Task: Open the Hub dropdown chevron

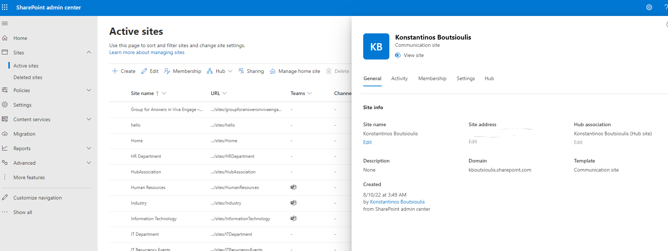Action: click(230, 71)
